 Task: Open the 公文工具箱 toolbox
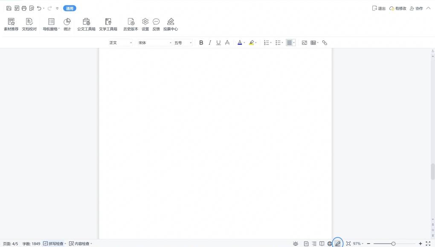pos(86,23)
